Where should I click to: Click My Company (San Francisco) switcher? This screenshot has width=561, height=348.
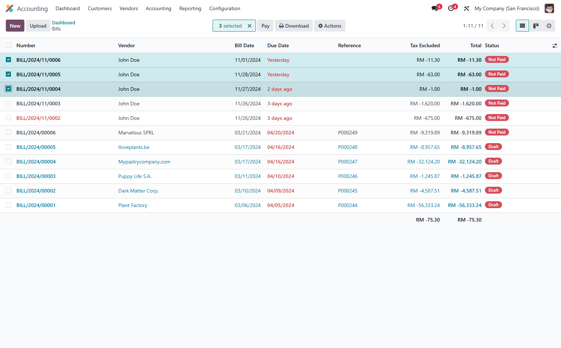(507, 8)
